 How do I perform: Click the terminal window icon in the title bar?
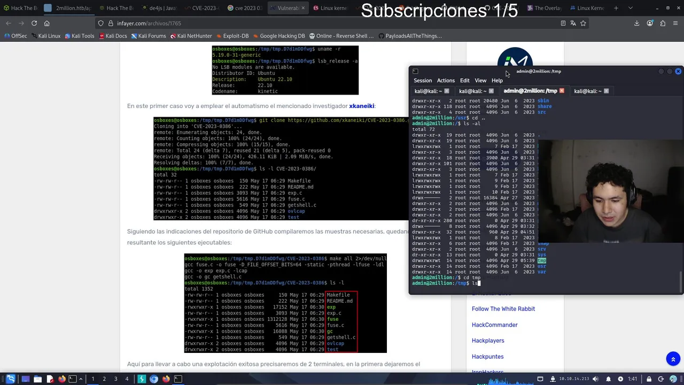tap(415, 71)
